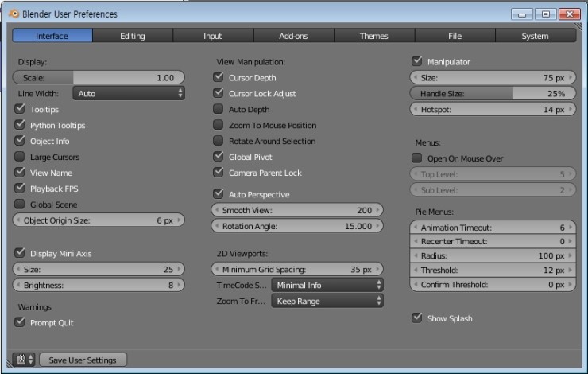Switch to the Editing tab

click(x=133, y=36)
